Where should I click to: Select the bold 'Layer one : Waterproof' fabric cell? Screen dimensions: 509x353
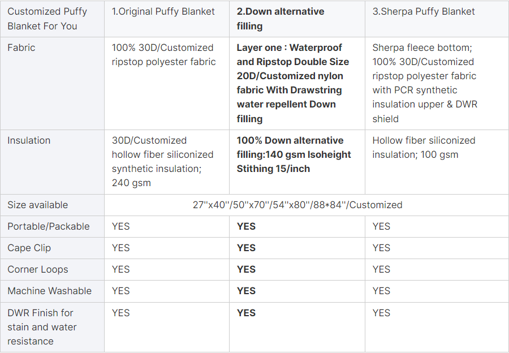click(293, 83)
